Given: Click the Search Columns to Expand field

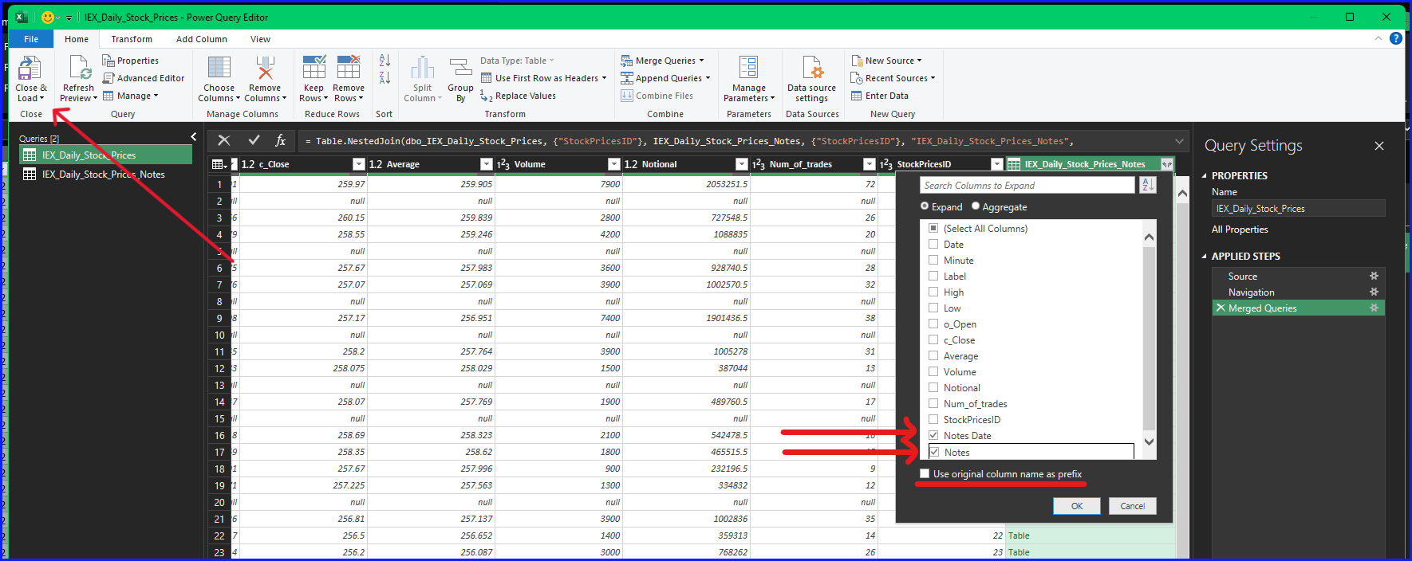Looking at the screenshot, I should (x=1027, y=185).
